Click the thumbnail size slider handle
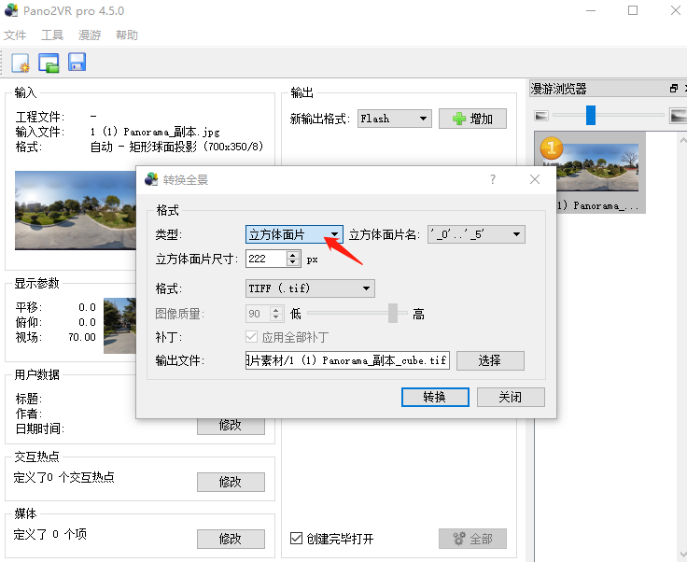The height and width of the screenshot is (562, 687). click(590, 116)
